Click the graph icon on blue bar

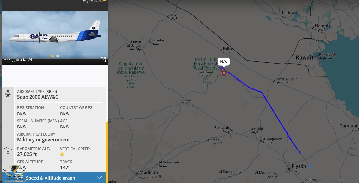[19, 178]
